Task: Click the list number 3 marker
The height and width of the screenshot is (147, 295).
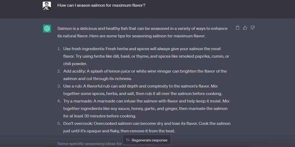Action: (x=59, y=86)
